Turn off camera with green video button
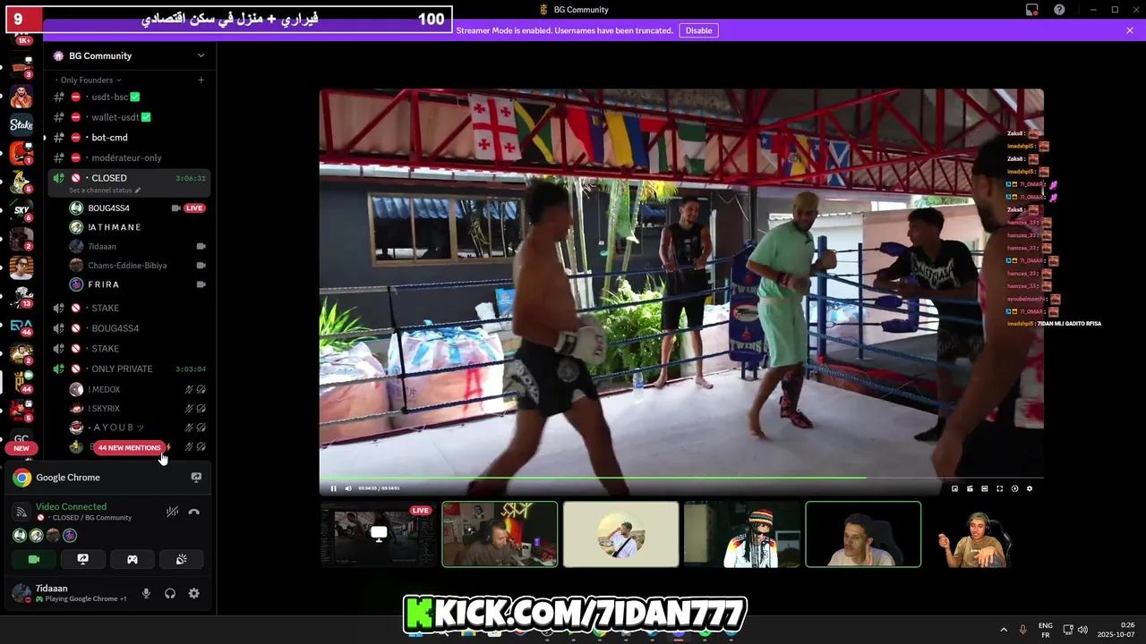This screenshot has height=644, width=1146. tap(34, 559)
